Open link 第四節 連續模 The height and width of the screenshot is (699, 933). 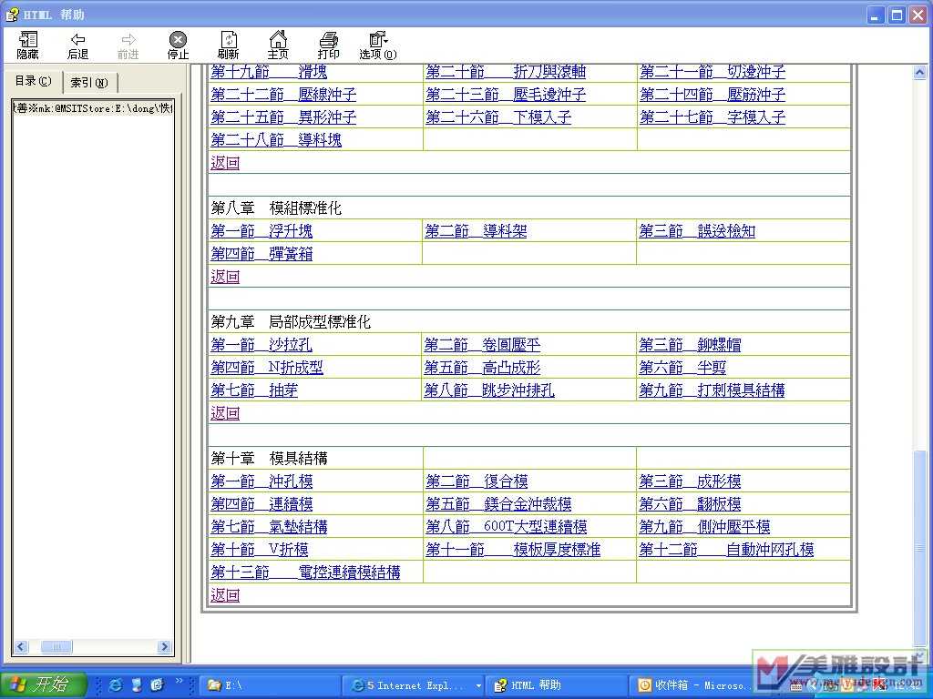(x=261, y=504)
